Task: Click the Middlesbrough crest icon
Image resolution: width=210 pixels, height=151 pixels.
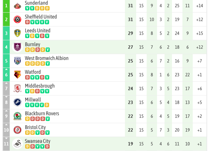Action: [17, 88]
